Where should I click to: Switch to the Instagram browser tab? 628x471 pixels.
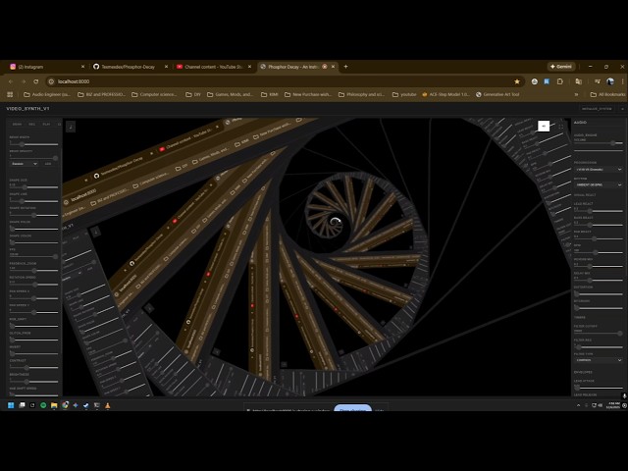coord(46,67)
